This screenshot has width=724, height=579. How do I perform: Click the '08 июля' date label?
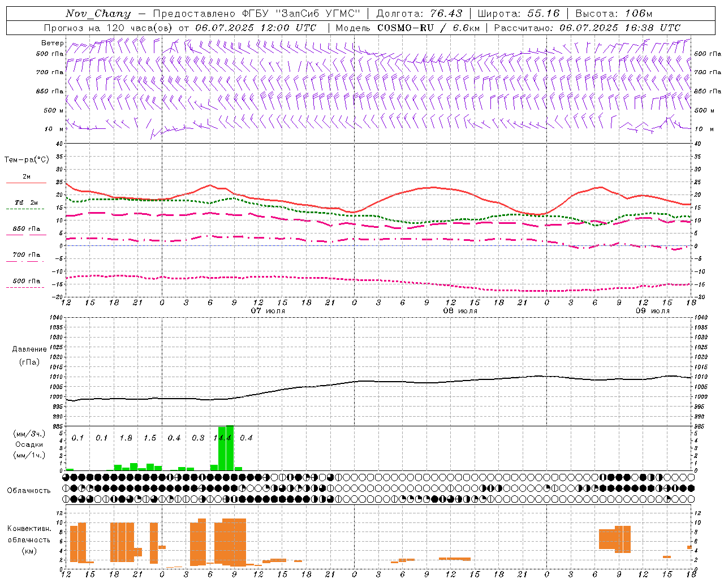pyautogui.click(x=460, y=311)
